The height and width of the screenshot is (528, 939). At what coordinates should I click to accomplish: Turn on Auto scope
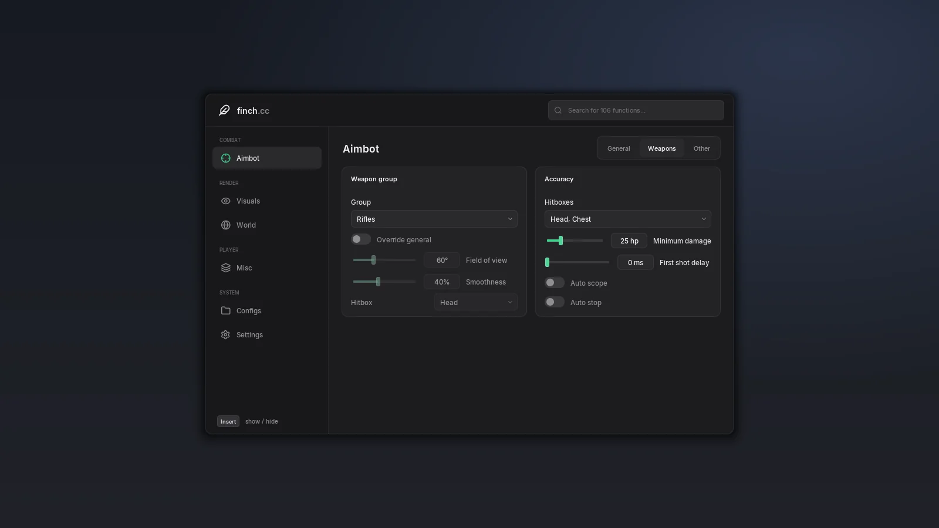555,283
